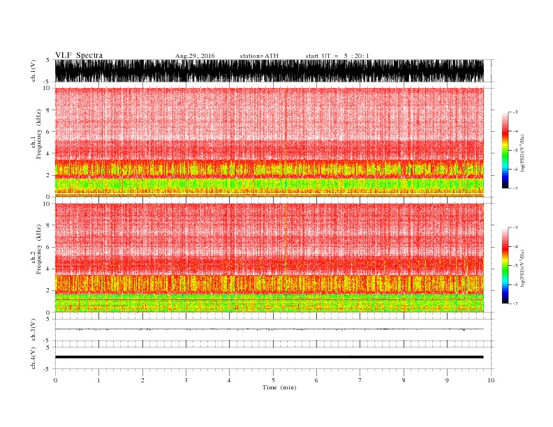
Task: Click the '-7' tick on lower colorbar
Action: click(515, 304)
